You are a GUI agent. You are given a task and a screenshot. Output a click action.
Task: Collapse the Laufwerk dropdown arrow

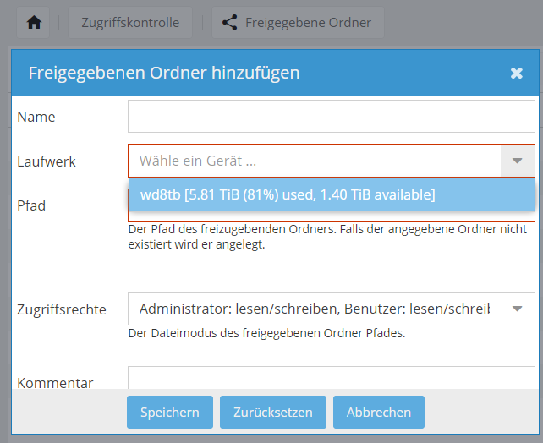[517, 161]
